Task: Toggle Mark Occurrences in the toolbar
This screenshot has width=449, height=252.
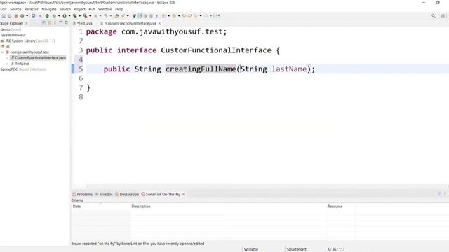Action: tap(140, 16)
